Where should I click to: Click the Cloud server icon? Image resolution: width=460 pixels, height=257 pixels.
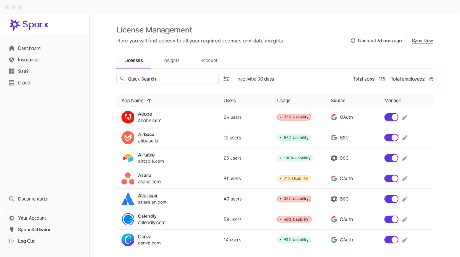[12, 83]
